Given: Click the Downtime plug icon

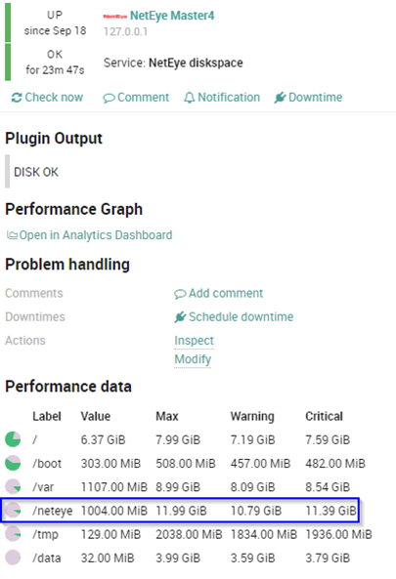Looking at the screenshot, I should coord(280,98).
